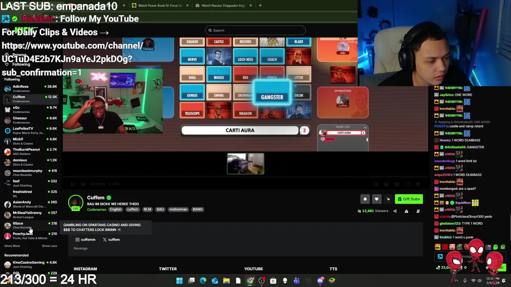The height and width of the screenshot is (287, 511).
Task: Open Cheesur channel in sidebar
Action: click(x=30, y=120)
